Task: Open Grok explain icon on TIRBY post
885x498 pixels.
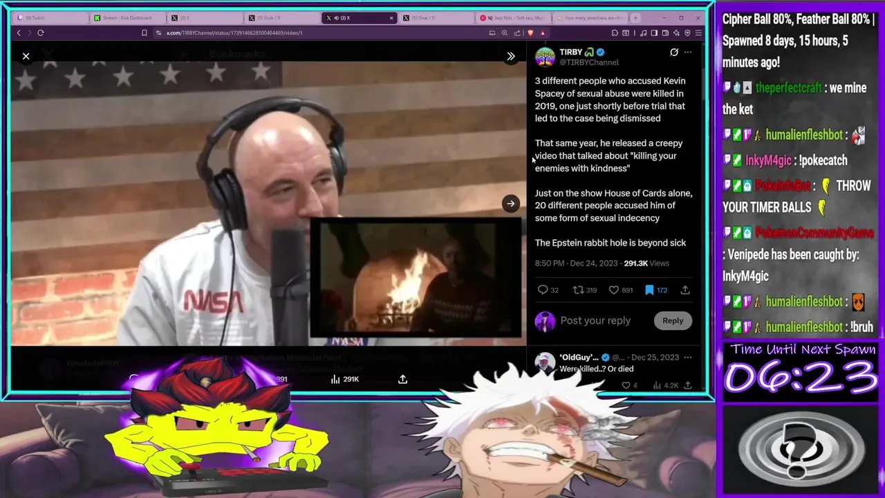Action: pyautogui.click(x=674, y=52)
